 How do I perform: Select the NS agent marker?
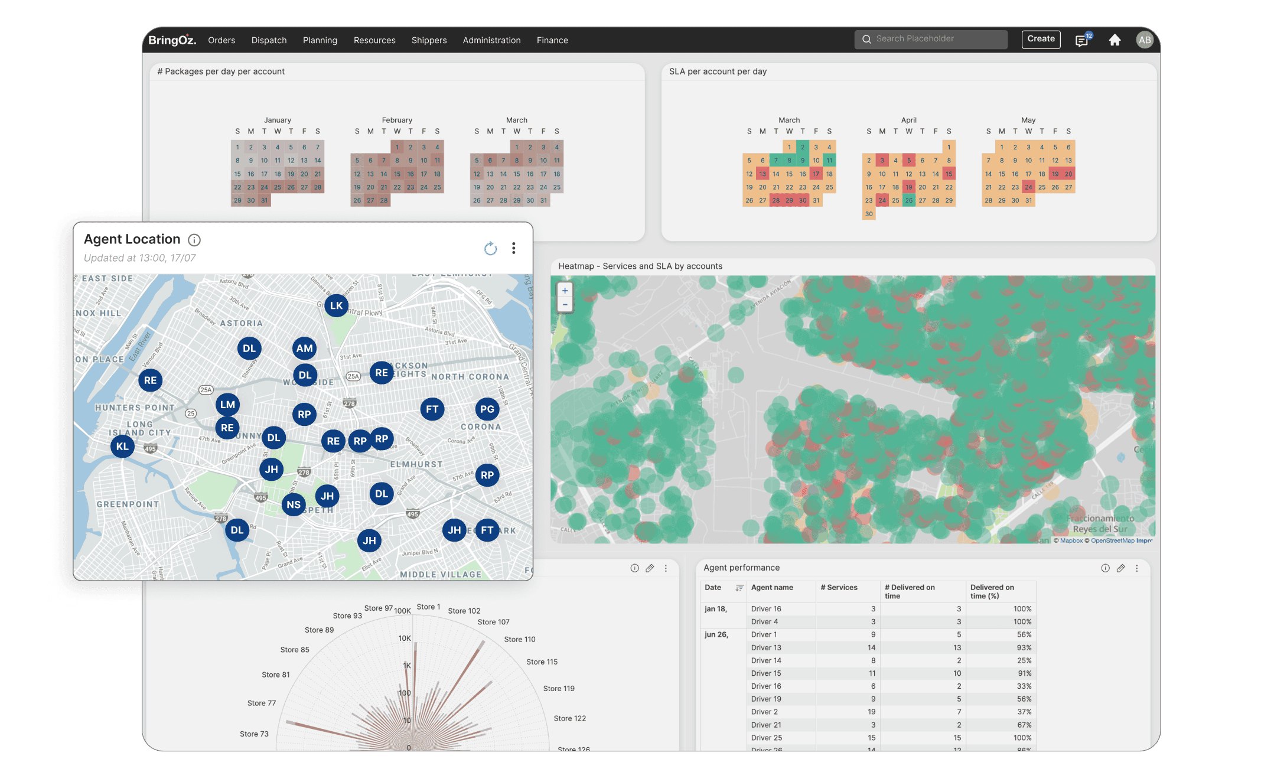[x=294, y=504]
